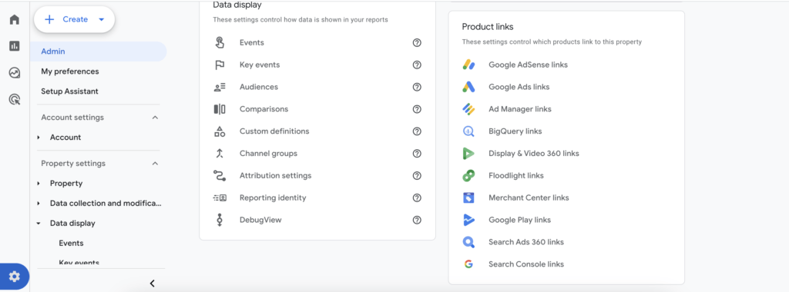Expand the Property tree item
Screen dimensions: 789x292
39,184
